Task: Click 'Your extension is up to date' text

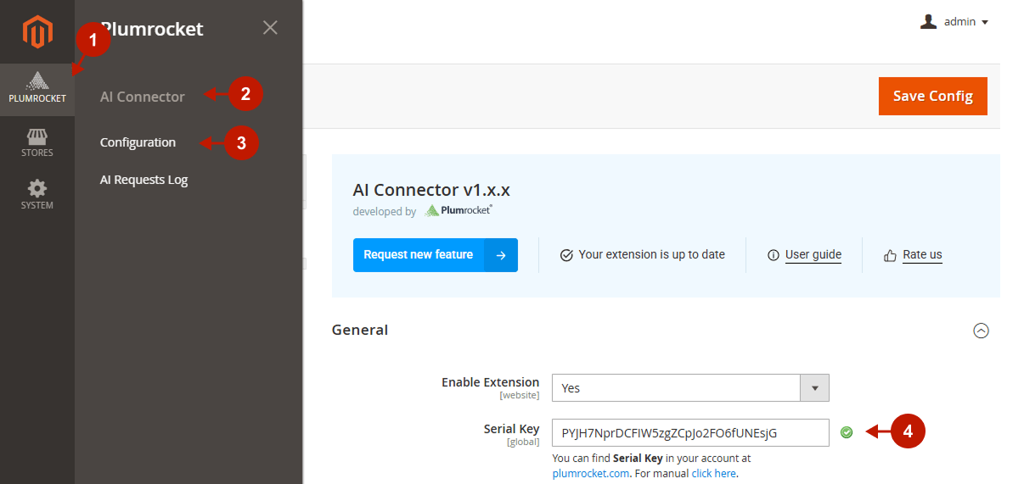Action: coord(651,254)
